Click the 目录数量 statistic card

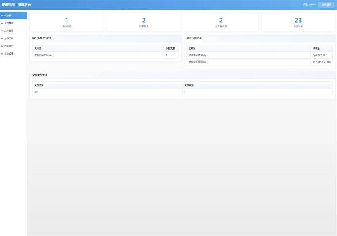[144, 22]
